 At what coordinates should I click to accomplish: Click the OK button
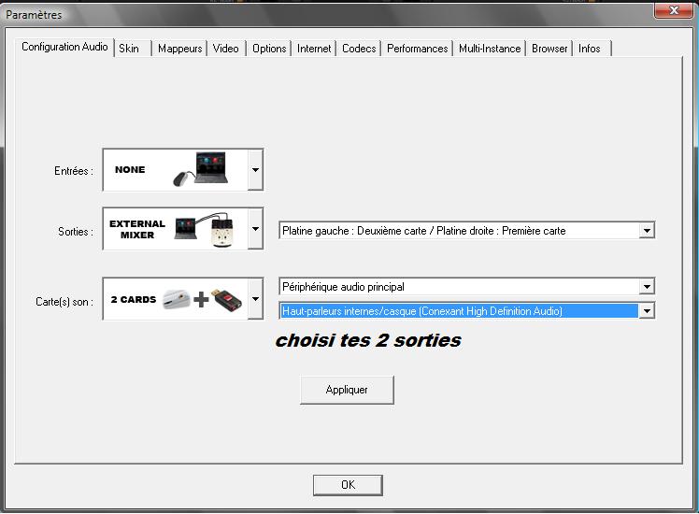coord(348,485)
